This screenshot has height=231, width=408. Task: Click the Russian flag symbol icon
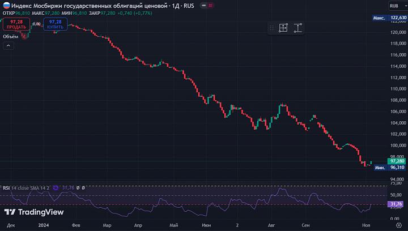coord(6,6)
